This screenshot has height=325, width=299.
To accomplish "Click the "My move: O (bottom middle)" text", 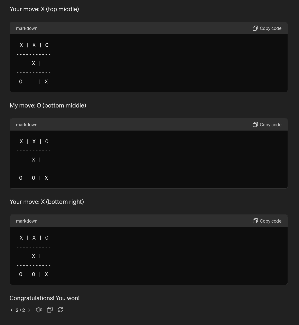I will point(48,105).
